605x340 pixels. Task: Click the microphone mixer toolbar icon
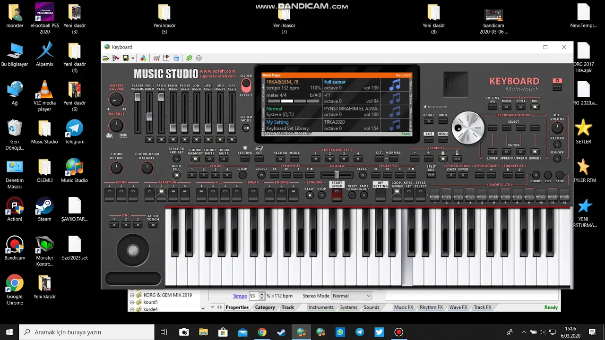tap(166, 58)
